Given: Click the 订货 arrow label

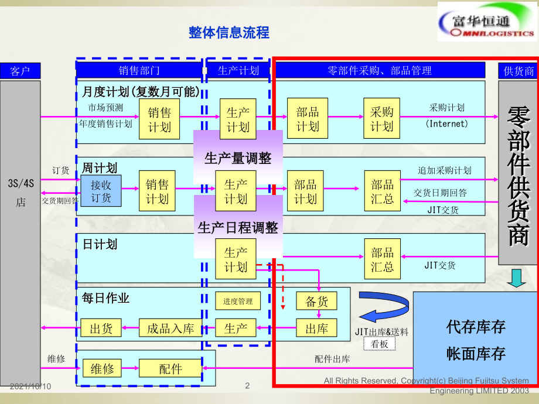Looking at the screenshot, I should point(60,170).
